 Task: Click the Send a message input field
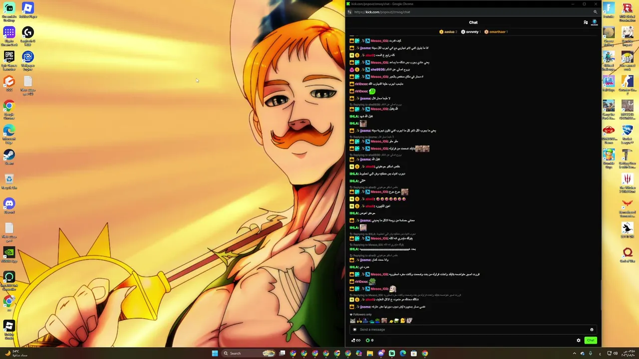pos(472,330)
